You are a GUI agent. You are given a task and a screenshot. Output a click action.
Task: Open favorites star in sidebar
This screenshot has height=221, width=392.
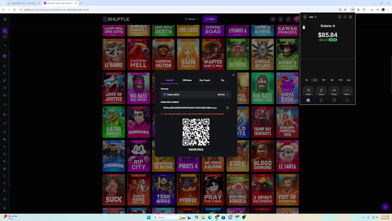tap(4, 73)
